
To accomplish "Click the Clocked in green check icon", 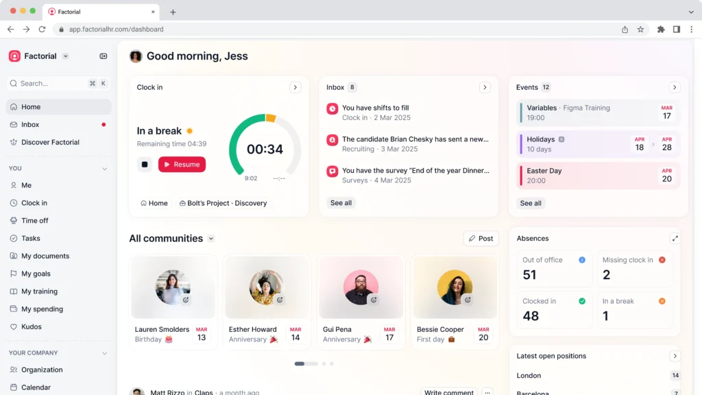I will [x=582, y=301].
